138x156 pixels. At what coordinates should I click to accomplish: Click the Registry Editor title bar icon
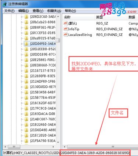pyautogui.click(x=5, y=4)
